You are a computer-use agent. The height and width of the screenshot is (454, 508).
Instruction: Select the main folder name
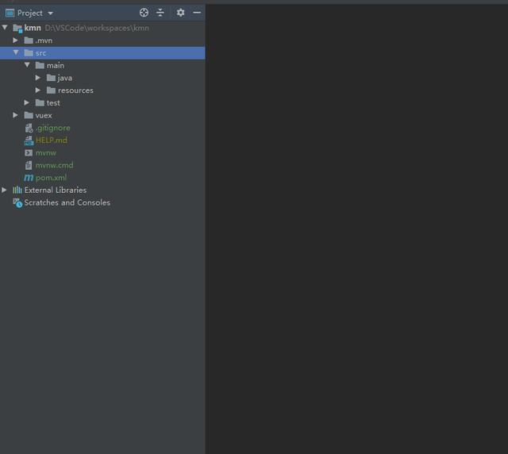56,65
